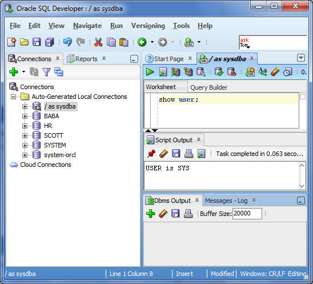Click the Undo arrow icon
313x284 pixels.
click(67, 42)
